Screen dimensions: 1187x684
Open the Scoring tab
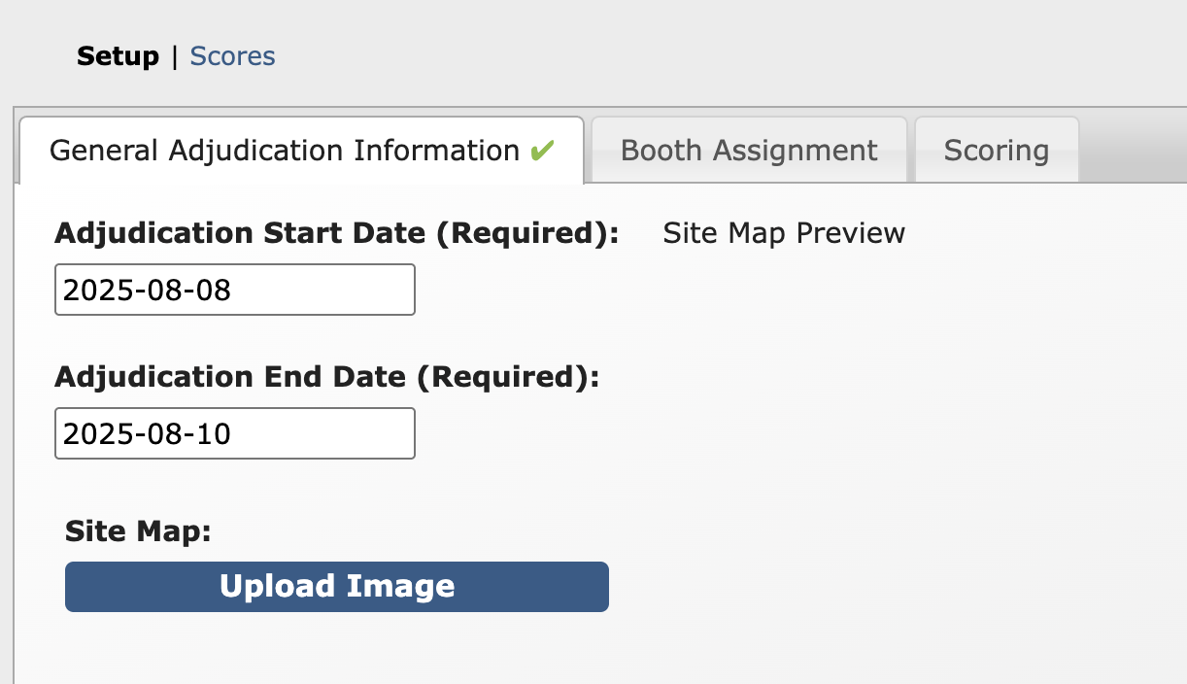[996, 151]
